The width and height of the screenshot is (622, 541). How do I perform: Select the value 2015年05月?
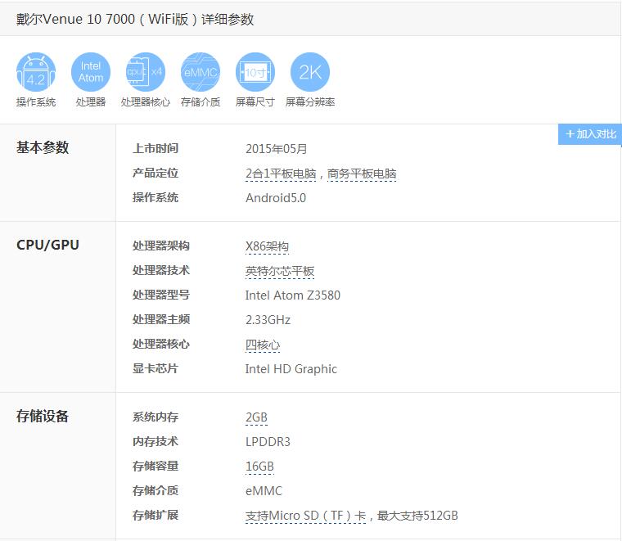pyautogui.click(x=277, y=149)
